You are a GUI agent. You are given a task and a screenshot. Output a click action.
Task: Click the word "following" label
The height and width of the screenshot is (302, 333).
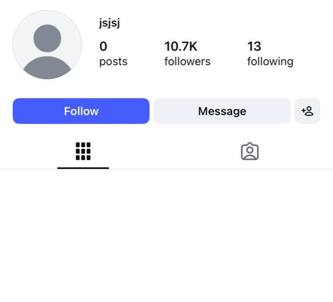click(x=270, y=62)
